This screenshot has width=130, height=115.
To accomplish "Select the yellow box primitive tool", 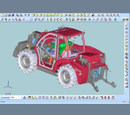I will point(34,15).
